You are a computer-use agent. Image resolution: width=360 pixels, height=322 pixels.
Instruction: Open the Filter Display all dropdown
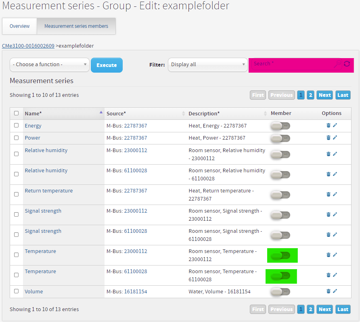click(x=207, y=65)
